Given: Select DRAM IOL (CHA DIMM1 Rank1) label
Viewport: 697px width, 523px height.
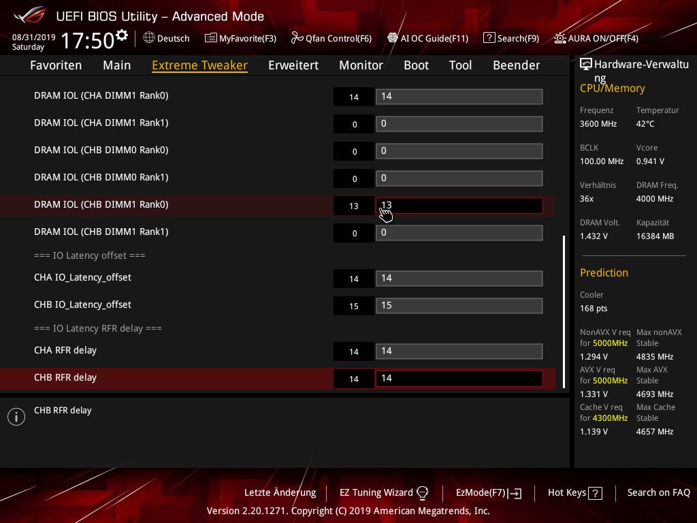Looking at the screenshot, I should [101, 123].
